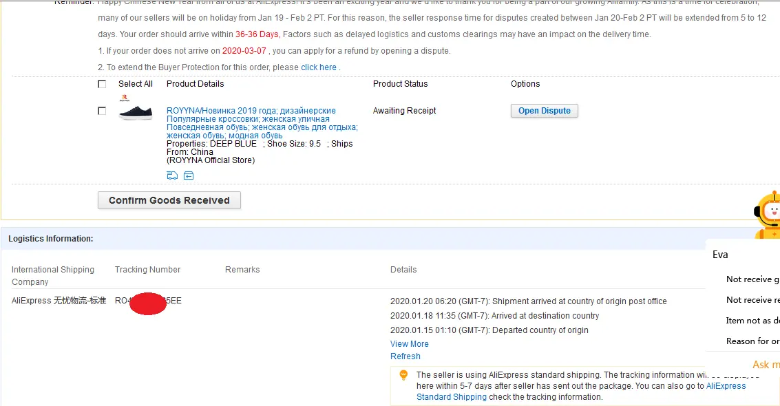Tick the ROYYNA shoe product checkbox
780x406 pixels.
point(102,111)
